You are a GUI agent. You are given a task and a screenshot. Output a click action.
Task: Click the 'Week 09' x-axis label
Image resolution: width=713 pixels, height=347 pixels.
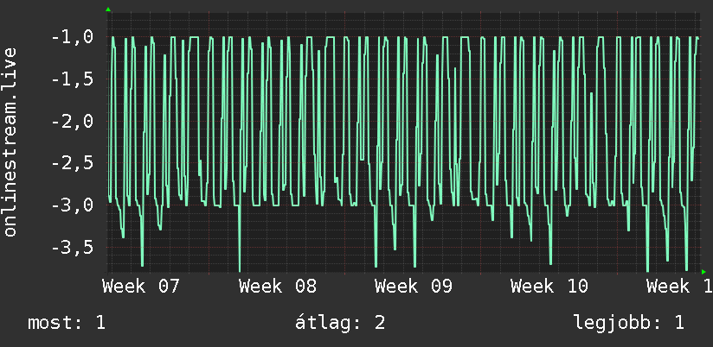coord(414,287)
